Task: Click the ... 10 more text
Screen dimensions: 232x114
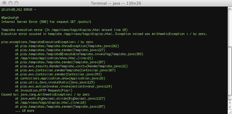Action: pyautogui.click(x=25, y=111)
